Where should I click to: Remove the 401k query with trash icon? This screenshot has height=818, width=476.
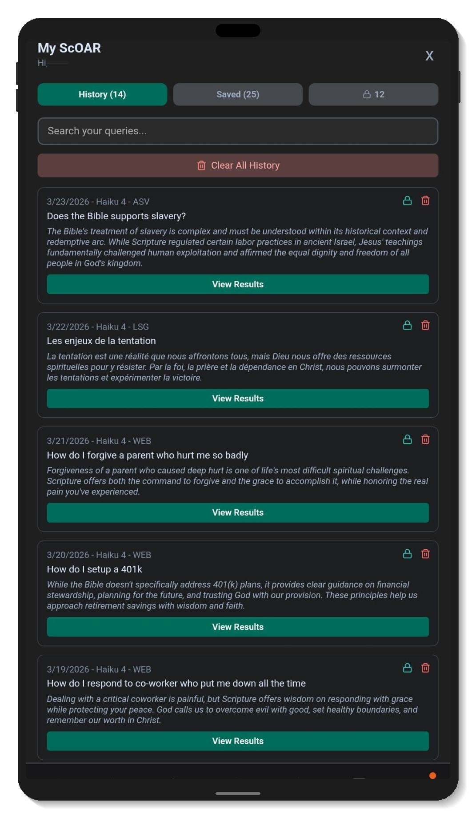click(x=425, y=554)
